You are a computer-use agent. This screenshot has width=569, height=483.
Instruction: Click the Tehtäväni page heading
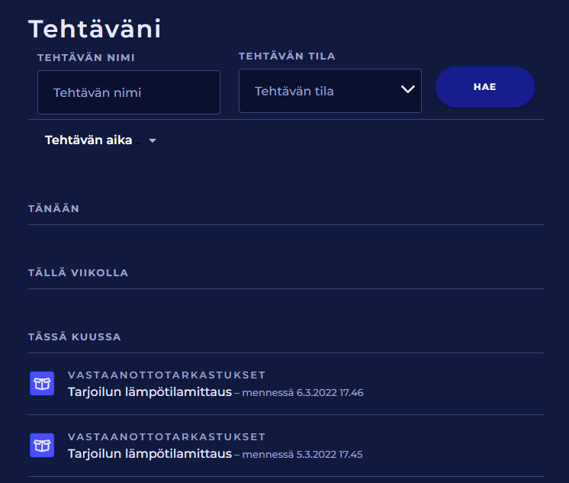(x=95, y=29)
